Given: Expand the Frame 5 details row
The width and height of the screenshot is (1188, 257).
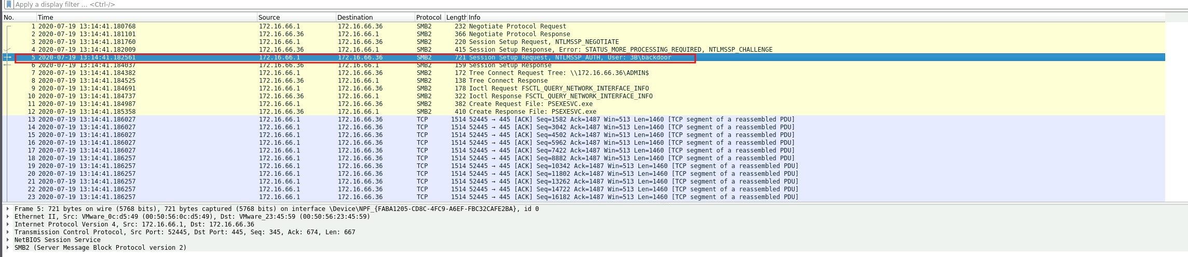Looking at the screenshot, I should pos(8,209).
